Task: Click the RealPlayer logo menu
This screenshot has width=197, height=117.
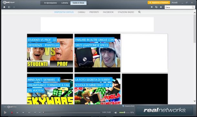Action: 9,3
